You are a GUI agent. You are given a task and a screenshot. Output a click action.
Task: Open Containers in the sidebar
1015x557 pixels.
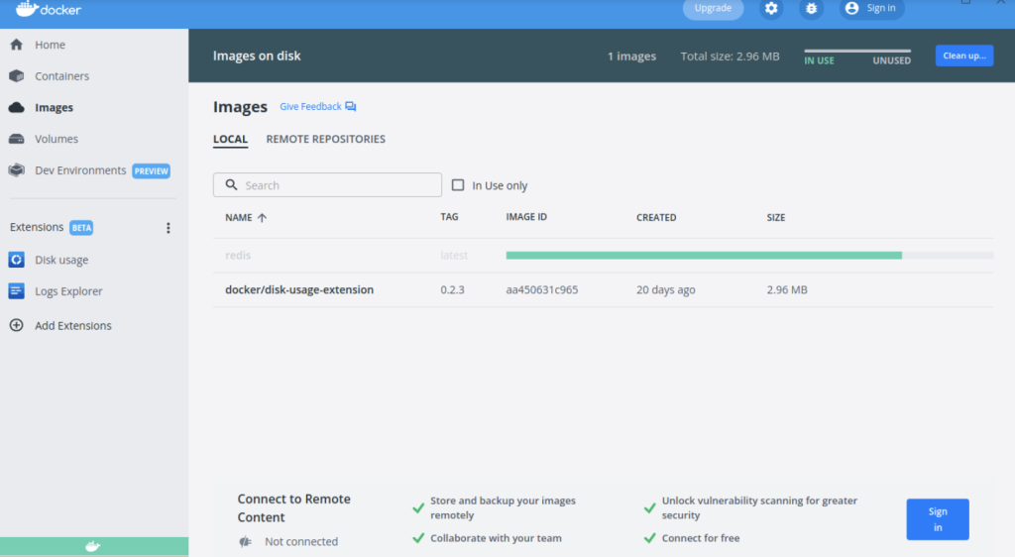[62, 75]
